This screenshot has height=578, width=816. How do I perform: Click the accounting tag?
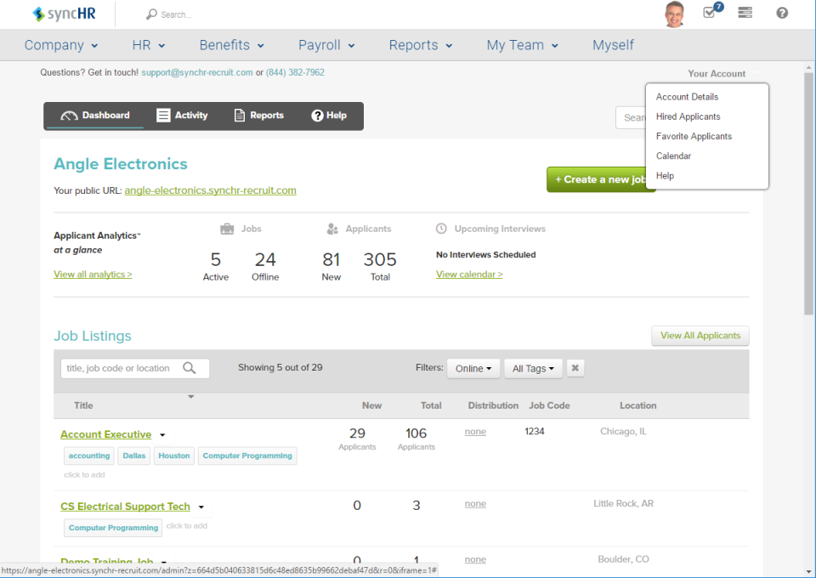pyautogui.click(x=89, y=456)
